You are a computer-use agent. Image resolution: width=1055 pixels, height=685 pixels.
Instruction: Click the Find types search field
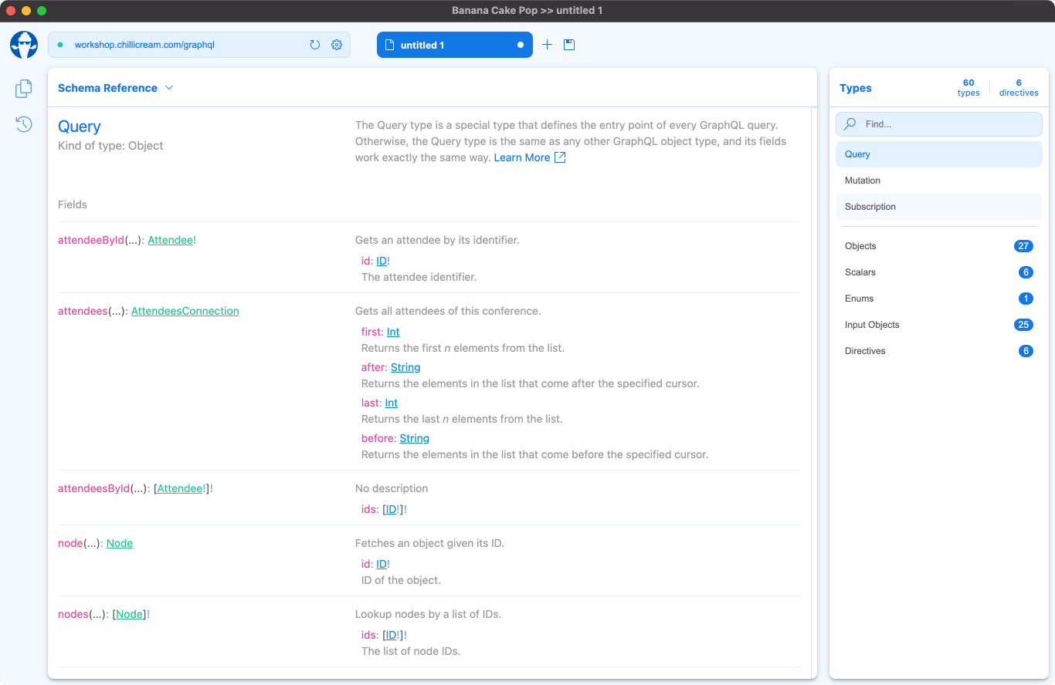[946, 123]
